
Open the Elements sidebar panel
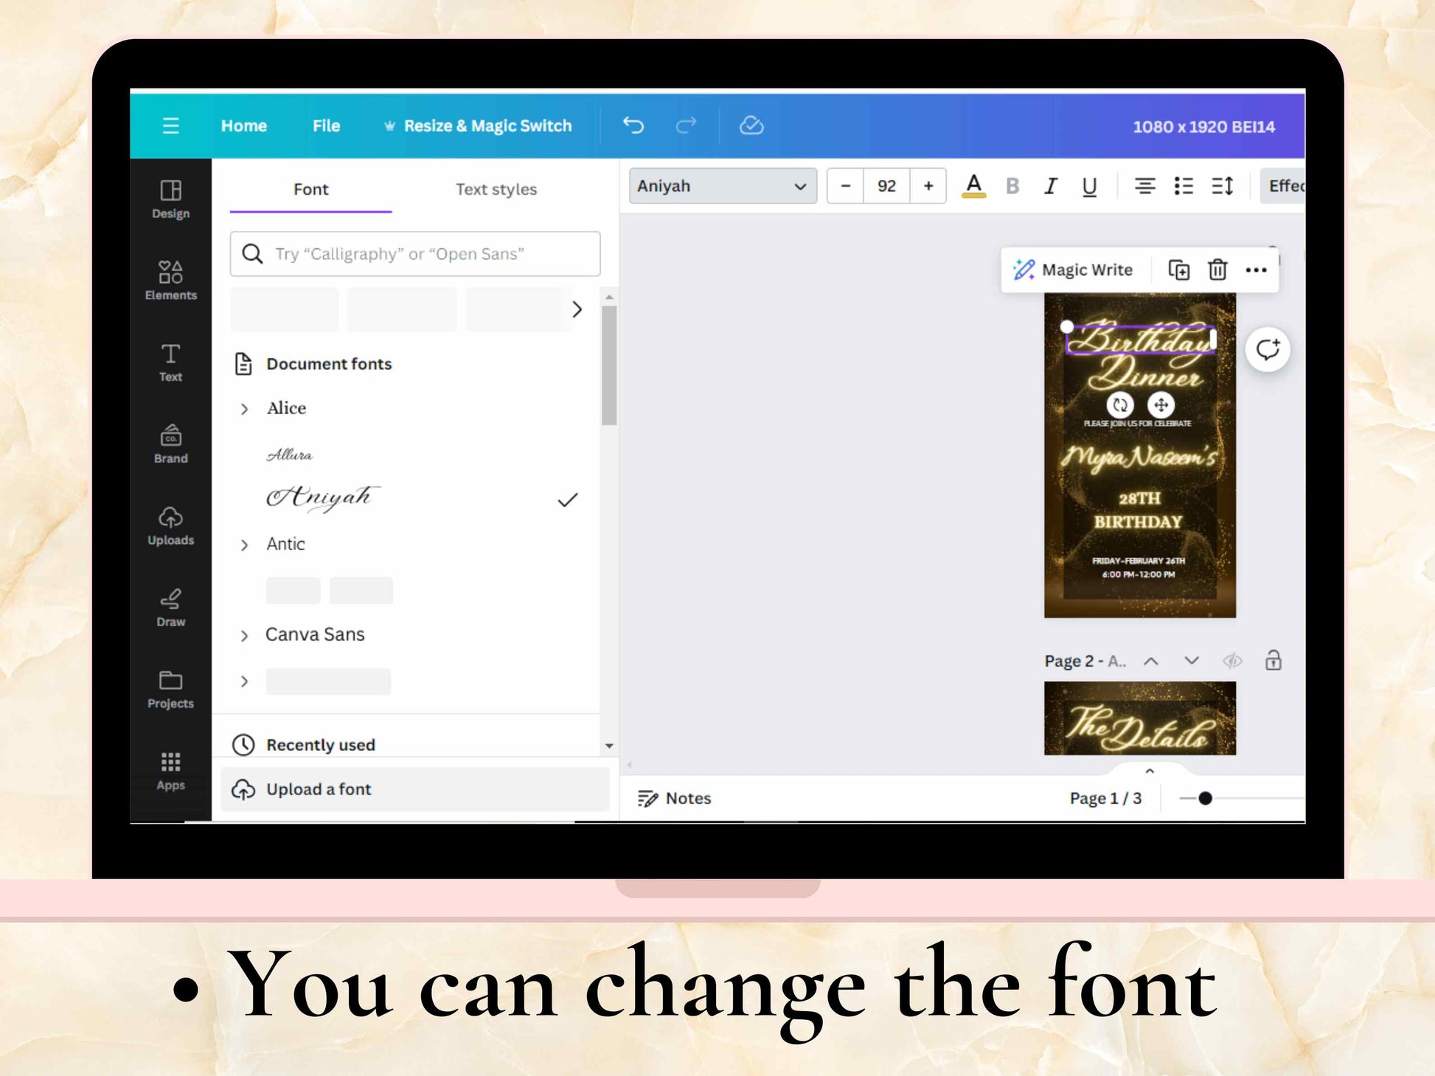tap(170, 280)
